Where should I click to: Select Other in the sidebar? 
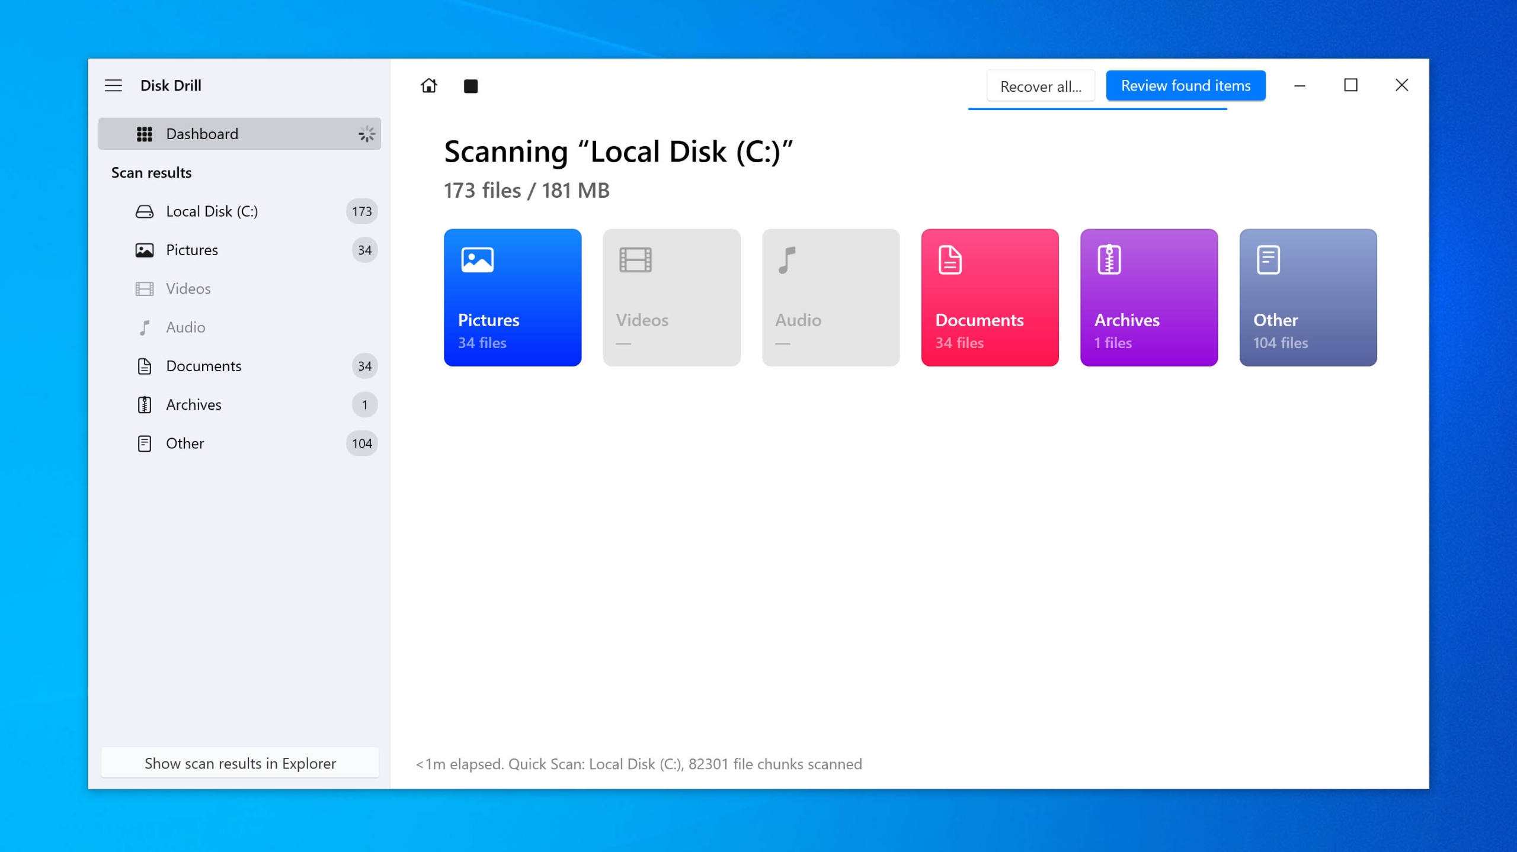[x=239, y=443]
